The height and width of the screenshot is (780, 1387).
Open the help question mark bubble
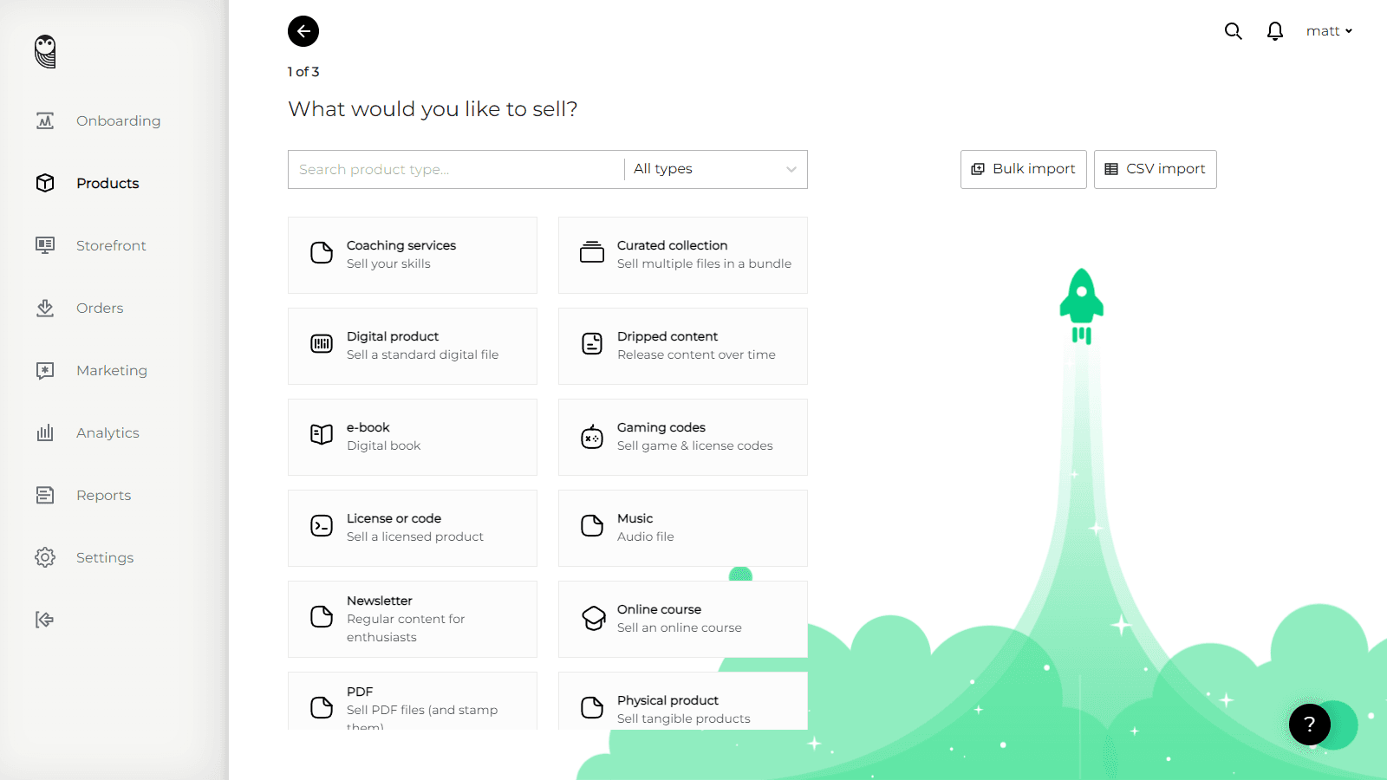pyautogui.click(x=1309, y=725)
